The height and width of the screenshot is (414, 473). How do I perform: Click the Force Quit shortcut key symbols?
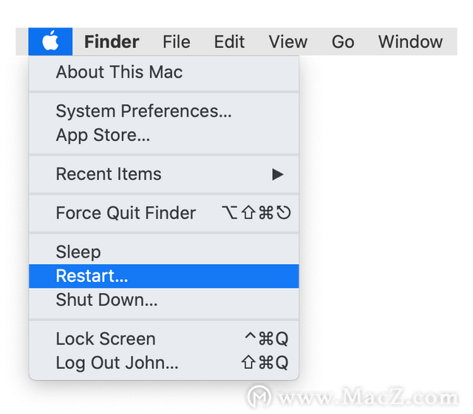[x=256, y=213]
